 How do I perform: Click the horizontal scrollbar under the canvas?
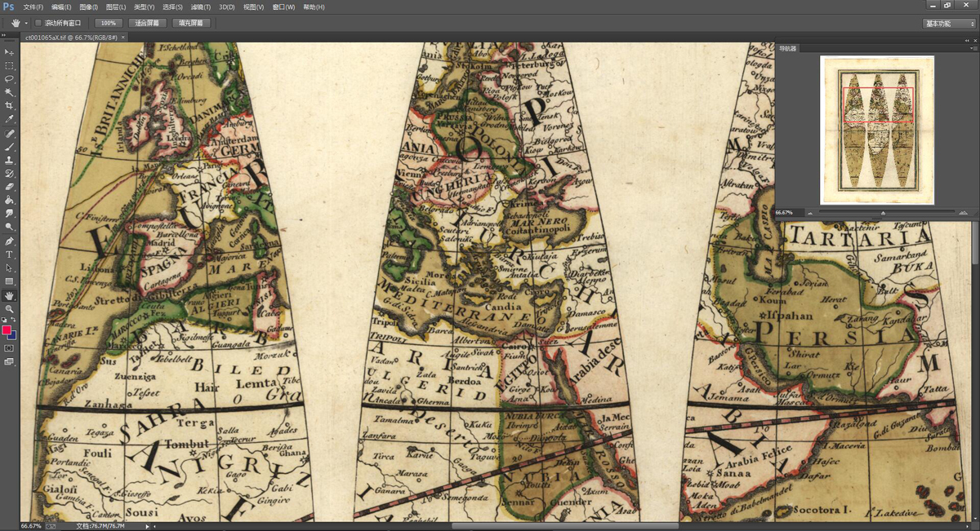565,526
